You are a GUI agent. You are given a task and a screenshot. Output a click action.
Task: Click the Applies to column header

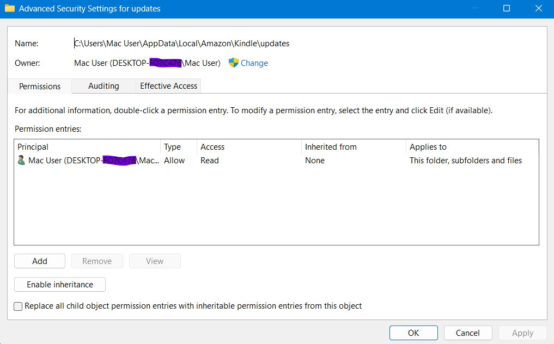click(x=428, y=147)
